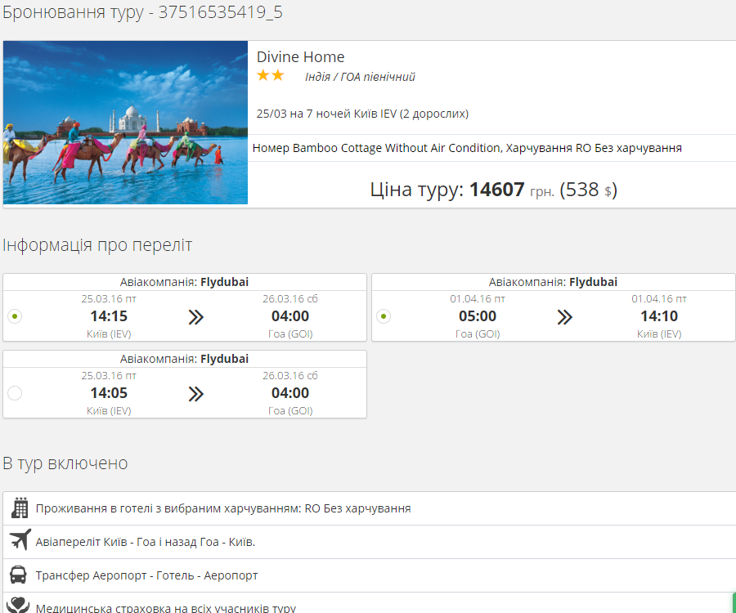This screenshot has width=736, height=613.
Task: Click the Трансфер Аеропорт - Готель - Аеропорт text
Action: click(146, 575)
